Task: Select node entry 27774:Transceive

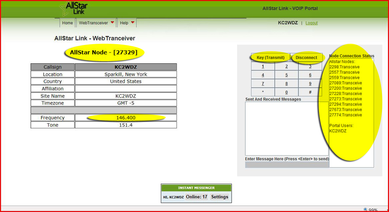Action: 346,115
